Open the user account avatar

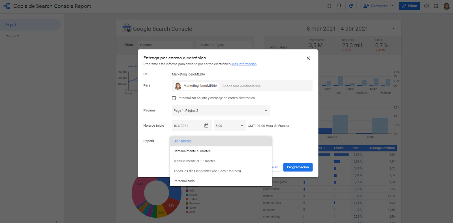tap(446, 6)
